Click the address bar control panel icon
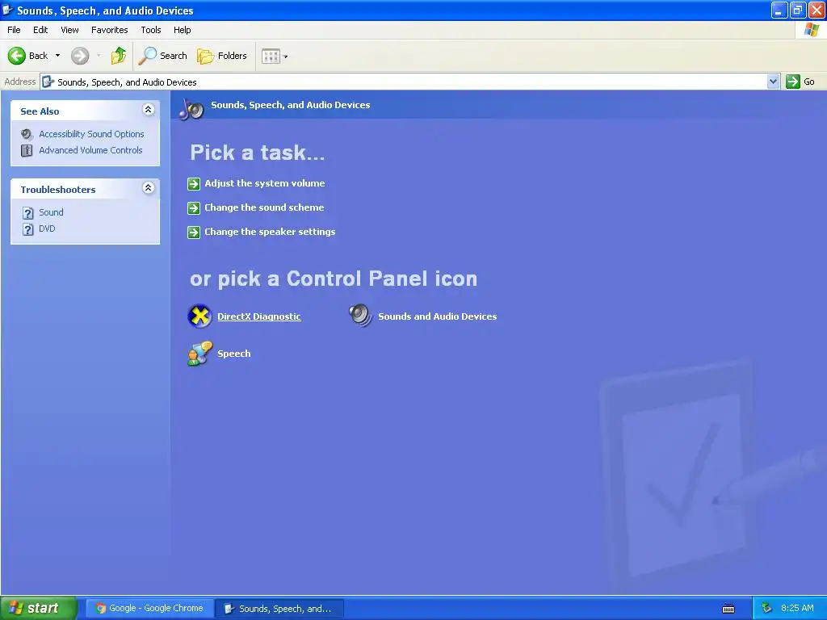This screenshot has width=827, height=620. [48, 82]
